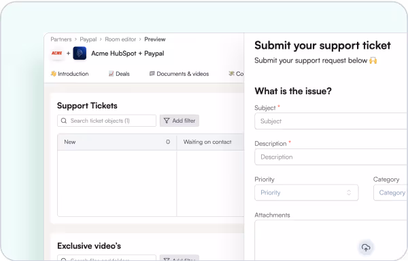The image size is (408, 261).
Task: Go to Partners in the breadcrumb
Action: tap(61, 39)
